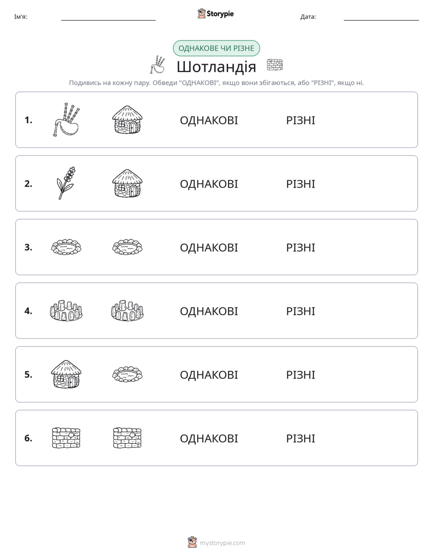Screen dimensions: 433x560
Task: Click the Дата date line field
Action: click(381, 17)
